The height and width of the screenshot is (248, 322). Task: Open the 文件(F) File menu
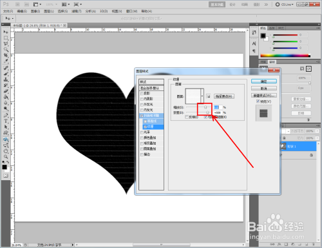(8, 11)
